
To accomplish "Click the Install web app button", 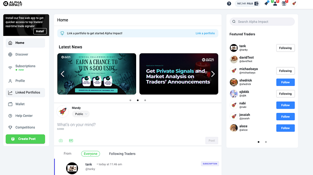I will click(x=40, y=31).
